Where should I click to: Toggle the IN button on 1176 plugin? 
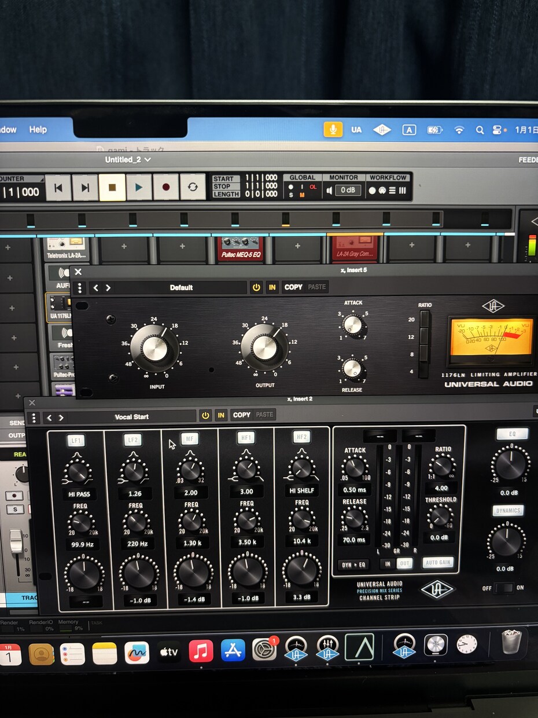click(272, 287)
